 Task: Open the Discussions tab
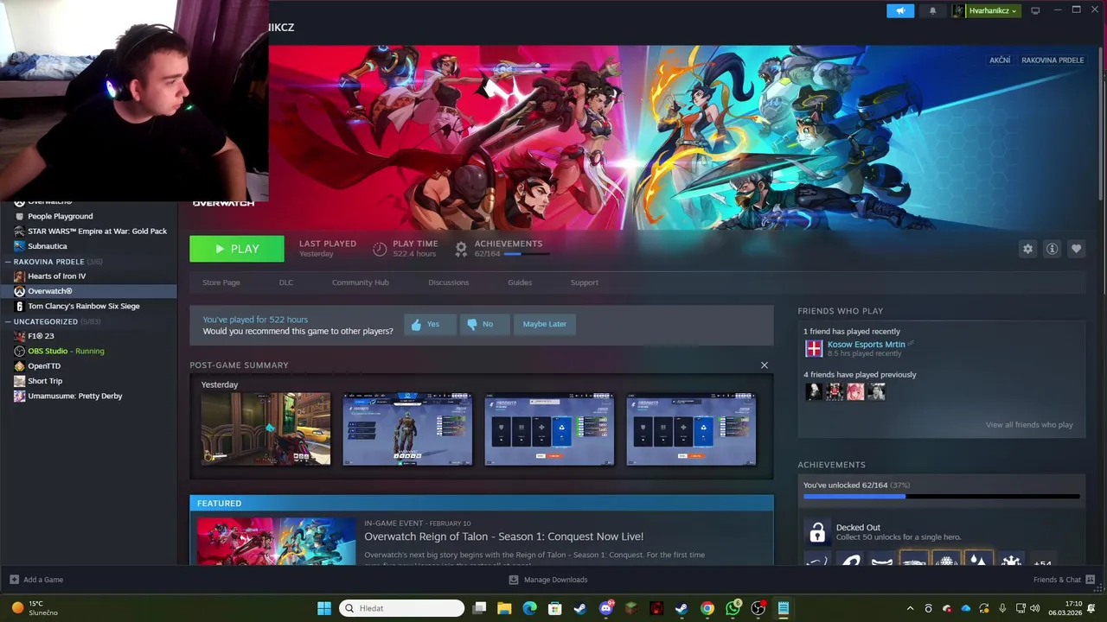[x=448, y=282]
